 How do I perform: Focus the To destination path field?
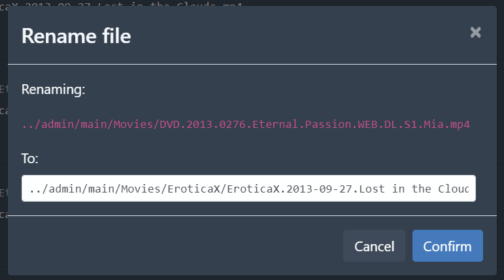248,189
